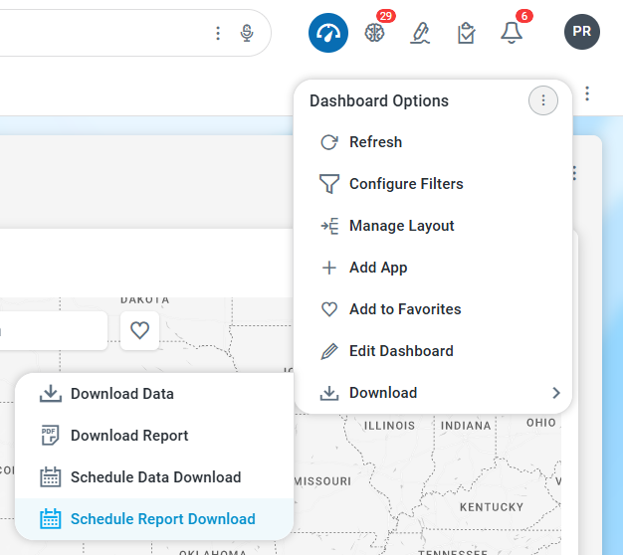
Task: Open notifications bell with 6 alerts
Action: click(512, 33)
